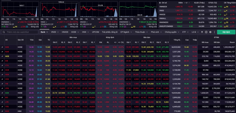Open the Chứng quyền dropdown

[172, 32]
